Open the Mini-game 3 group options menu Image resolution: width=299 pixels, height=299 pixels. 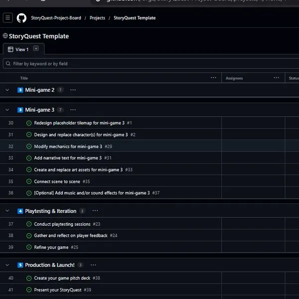point(73,110)
